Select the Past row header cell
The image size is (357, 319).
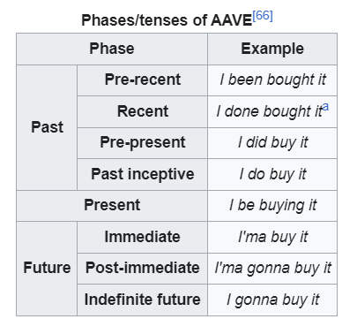(47, 127)
